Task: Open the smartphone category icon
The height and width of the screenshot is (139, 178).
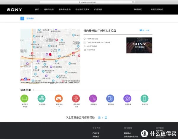Action: (144, 98)
